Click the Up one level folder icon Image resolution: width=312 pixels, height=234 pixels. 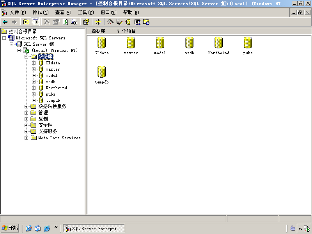coord(26,22)
